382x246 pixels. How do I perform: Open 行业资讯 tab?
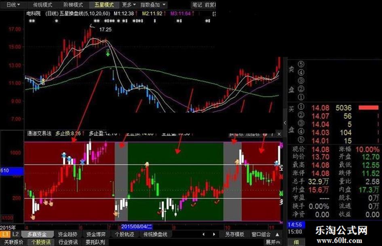68,242
